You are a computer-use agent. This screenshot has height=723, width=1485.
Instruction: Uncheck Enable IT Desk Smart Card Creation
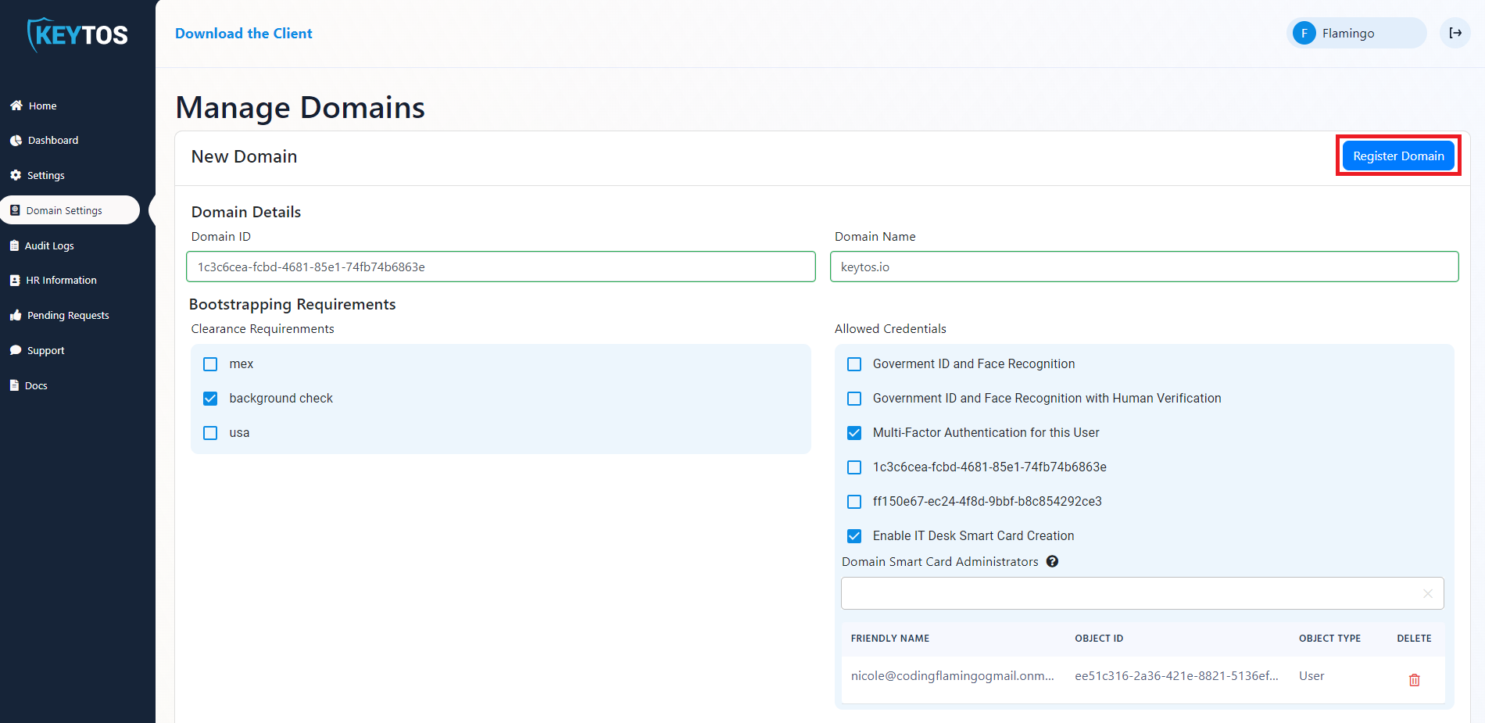[x=854, y=536]
